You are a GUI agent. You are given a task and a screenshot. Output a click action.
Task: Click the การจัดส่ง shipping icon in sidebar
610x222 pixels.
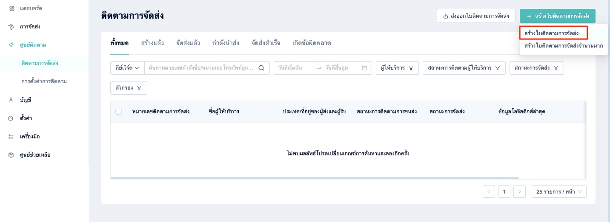11,27
